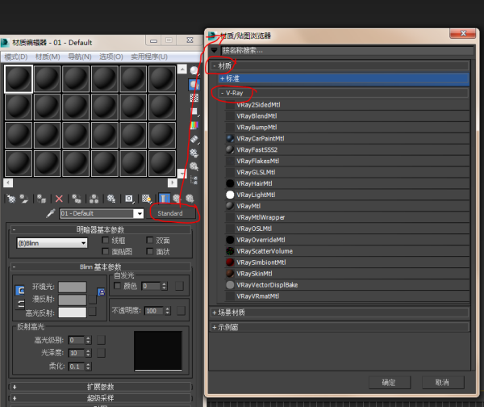484x407 pixels.
Task: Enable the 双面 checkbox
Action: [150, 240]
